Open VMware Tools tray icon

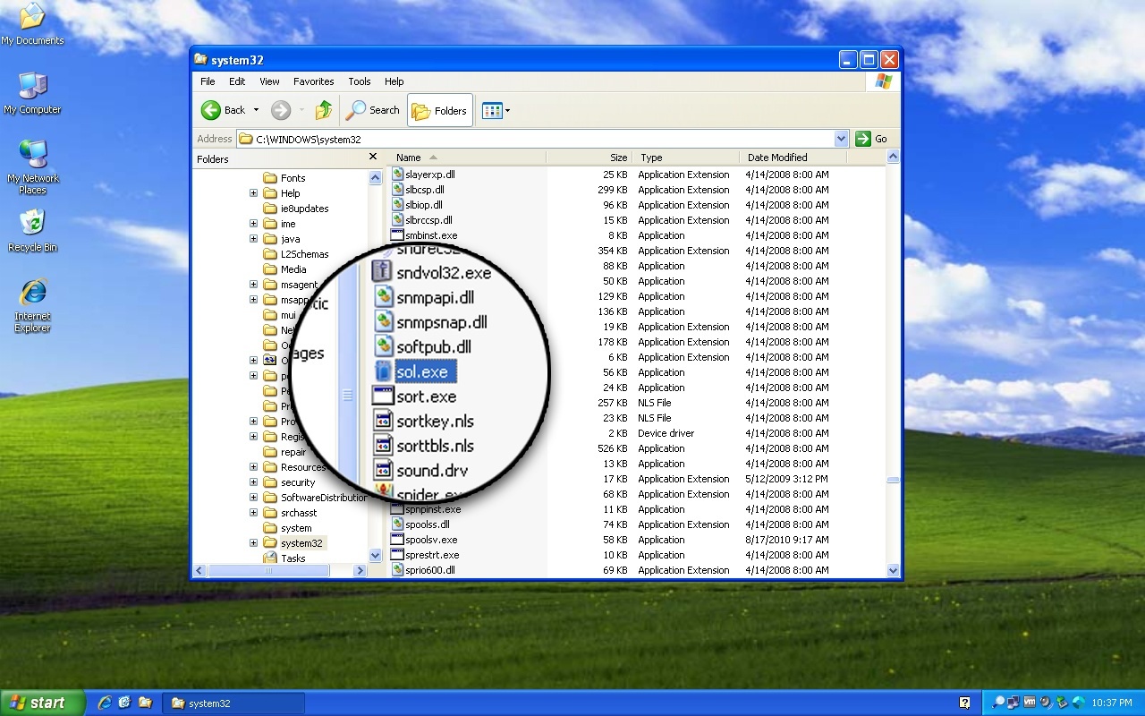point(1030,703)
